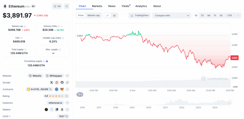Open the GitHub source code link

click(x=62, y=82)
